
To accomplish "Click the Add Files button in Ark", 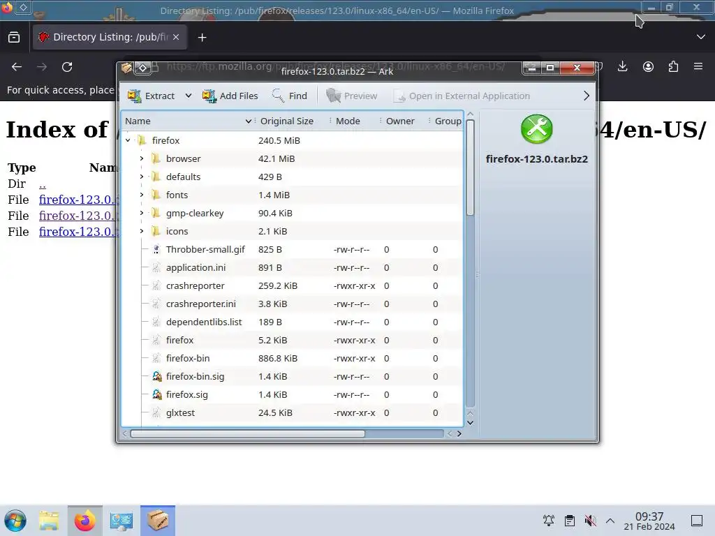I will (x=230, y=96).
